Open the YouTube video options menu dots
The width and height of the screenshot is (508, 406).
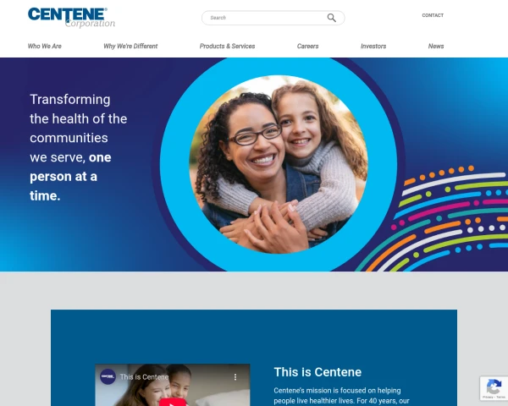pos(235,377)
